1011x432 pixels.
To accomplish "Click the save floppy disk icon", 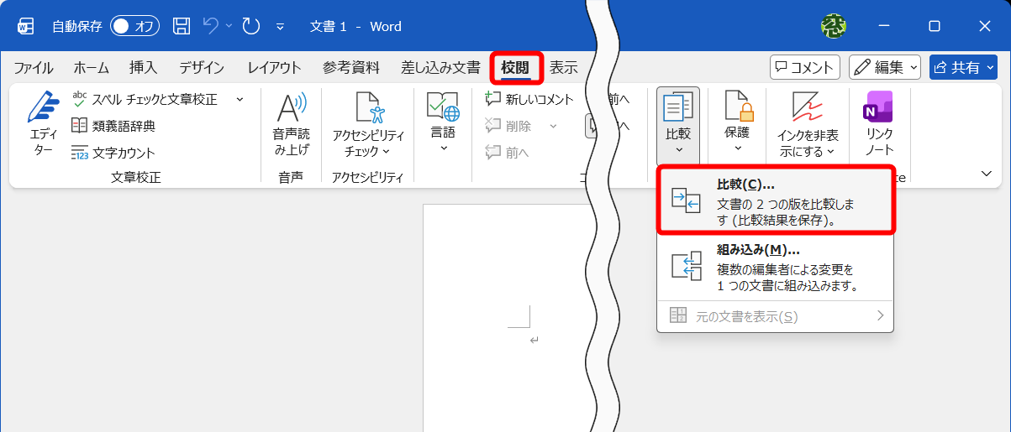I will pyautogui.click(x=182, y=26).
